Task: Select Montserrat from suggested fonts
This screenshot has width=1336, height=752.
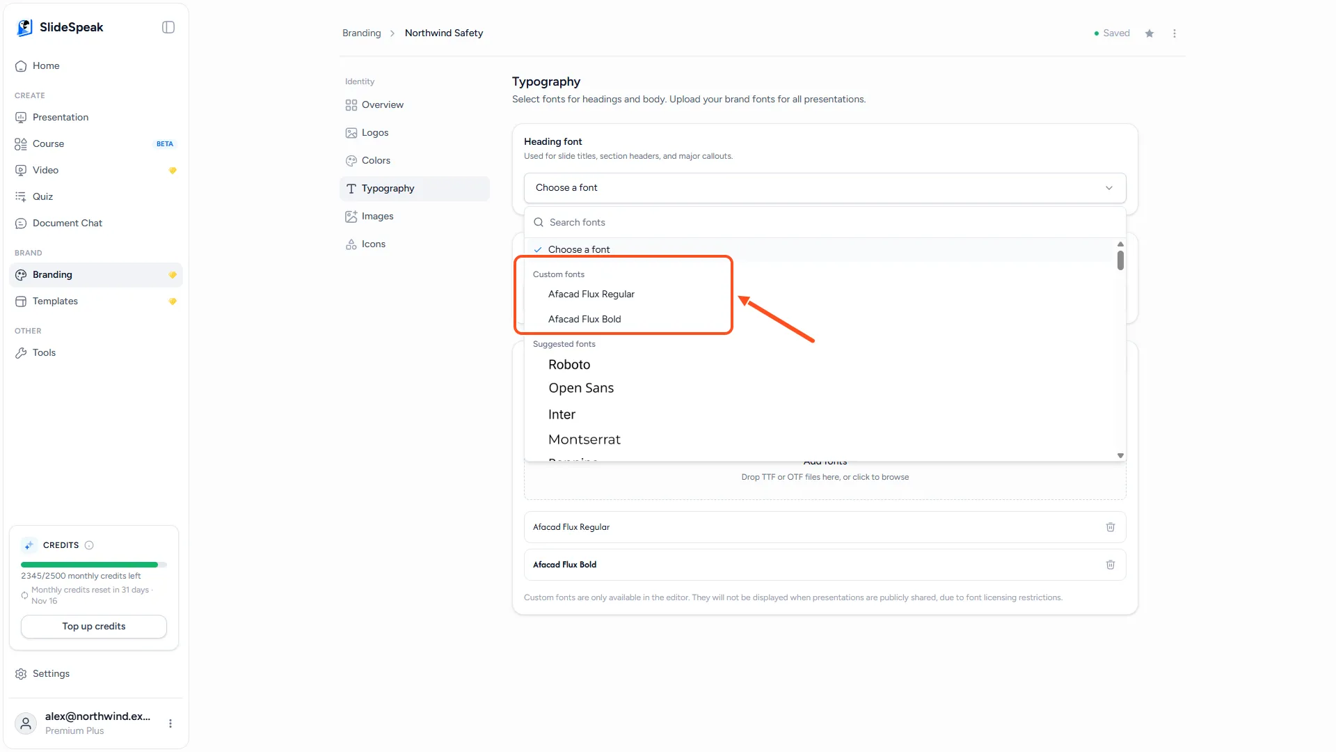Action: [820, 439]
